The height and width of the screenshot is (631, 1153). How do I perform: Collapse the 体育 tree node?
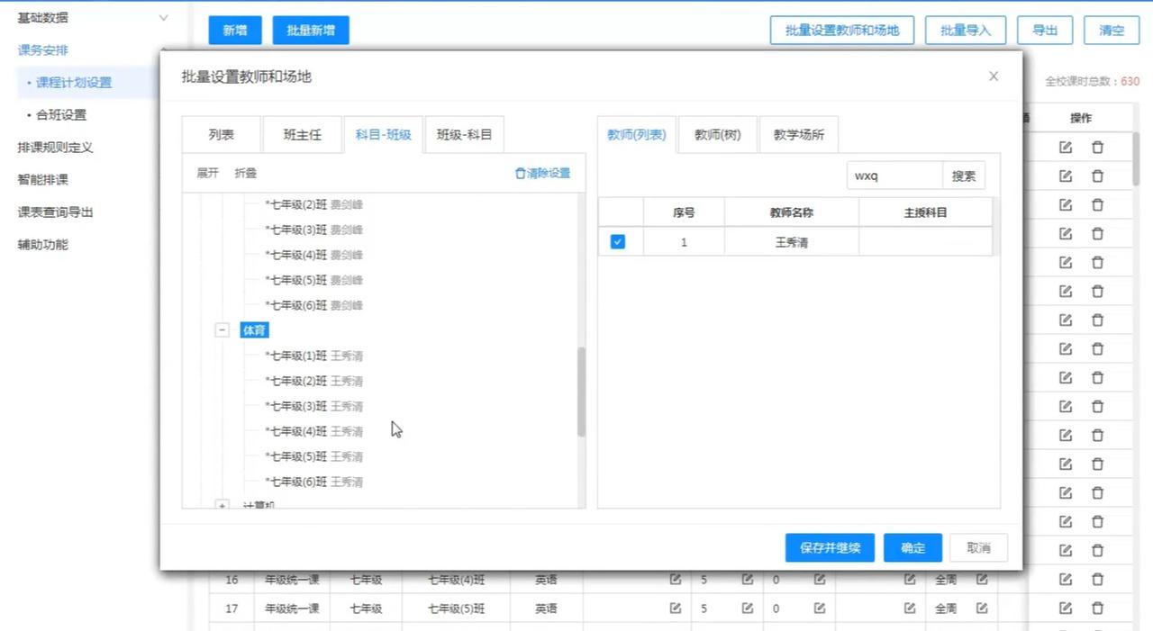pos(222,330)
